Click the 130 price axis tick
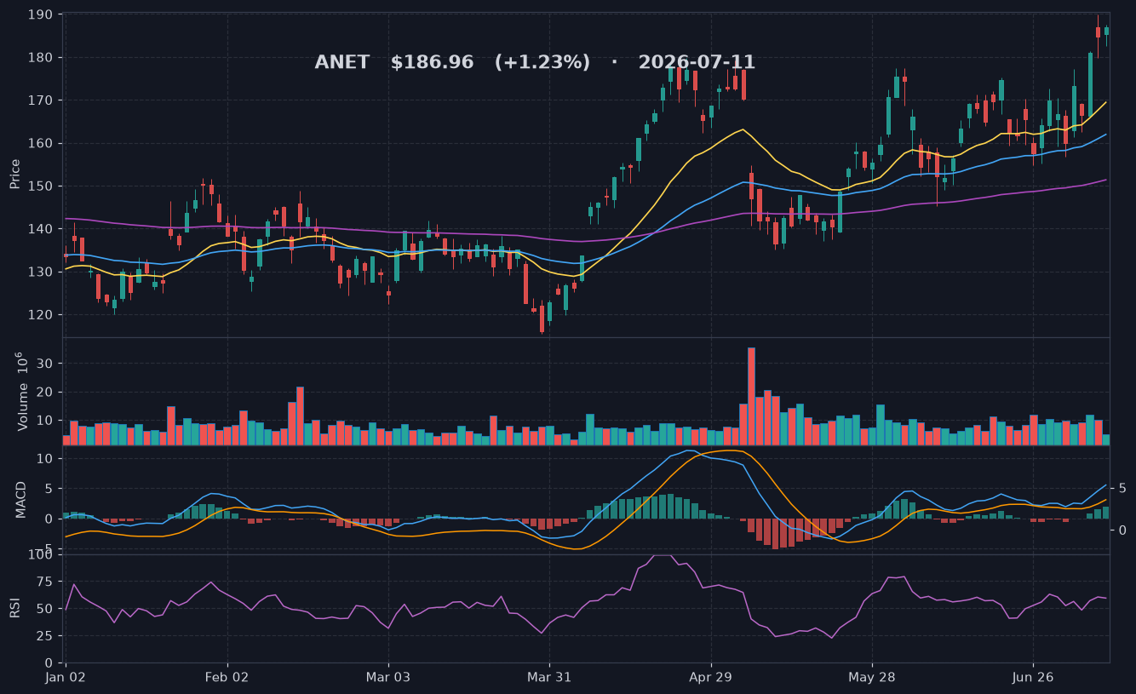 coord(41,272)
